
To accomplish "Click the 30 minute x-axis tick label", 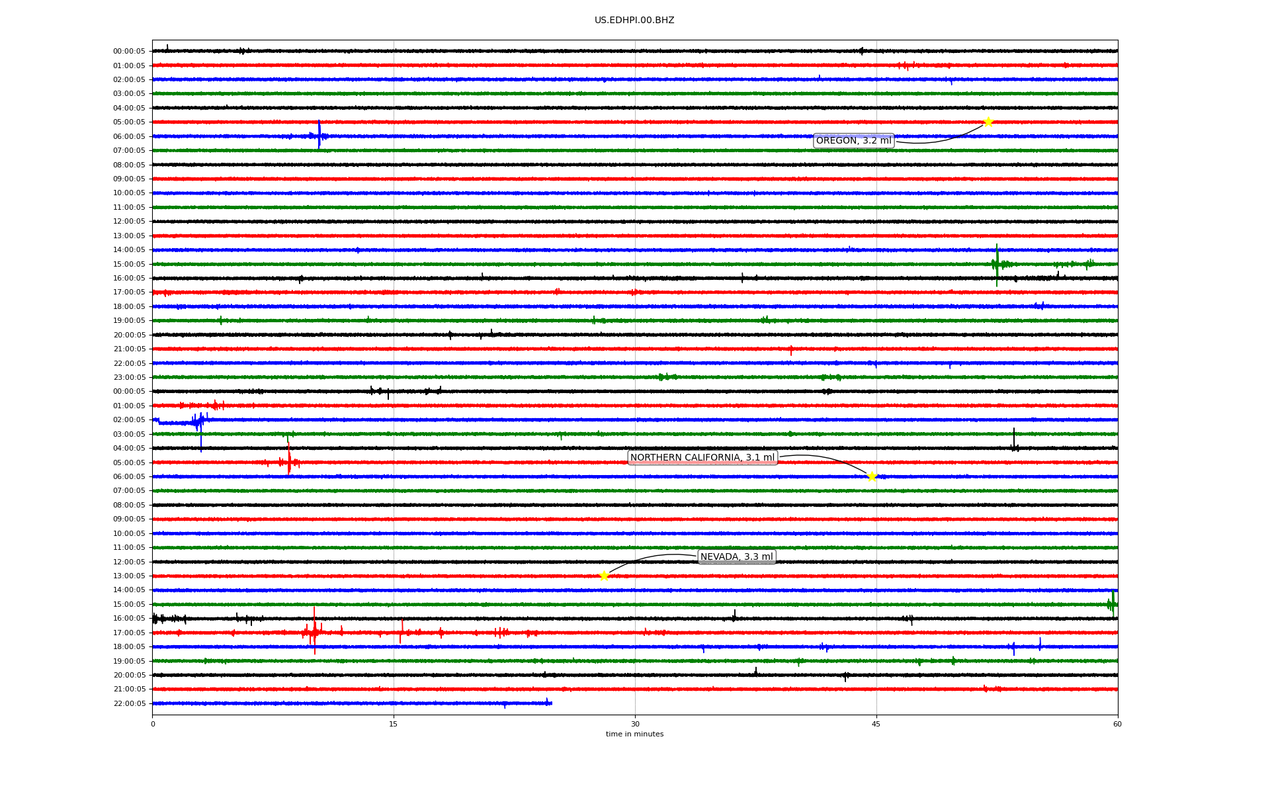I will (635, 724).
